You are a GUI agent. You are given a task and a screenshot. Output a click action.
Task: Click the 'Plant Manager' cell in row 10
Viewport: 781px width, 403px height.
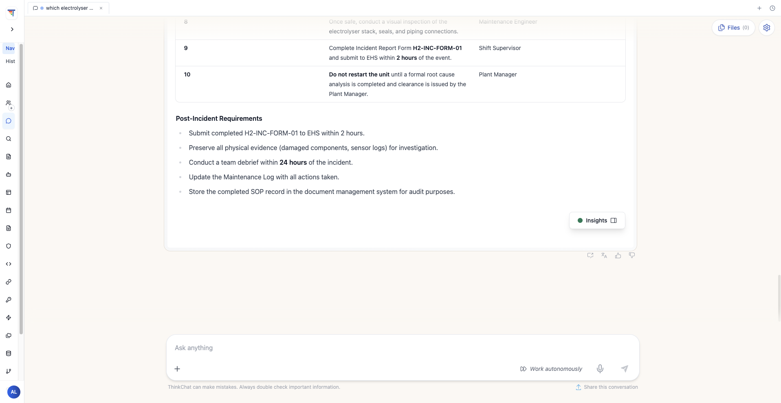pos(498,74)
